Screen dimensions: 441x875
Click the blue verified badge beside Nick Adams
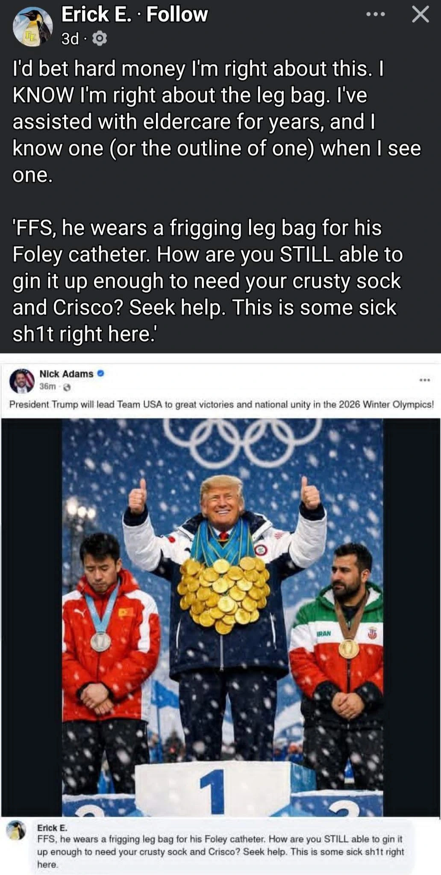[x=101, y=373]
